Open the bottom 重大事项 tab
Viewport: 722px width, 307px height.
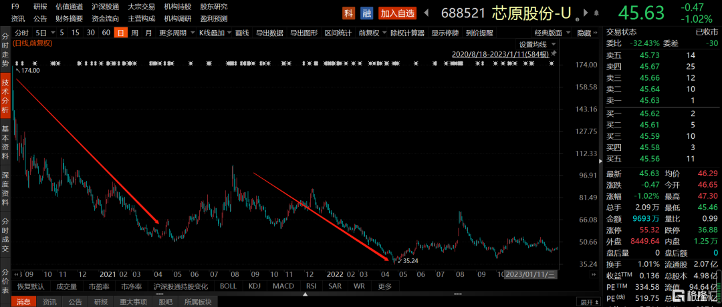coord(132,302)
